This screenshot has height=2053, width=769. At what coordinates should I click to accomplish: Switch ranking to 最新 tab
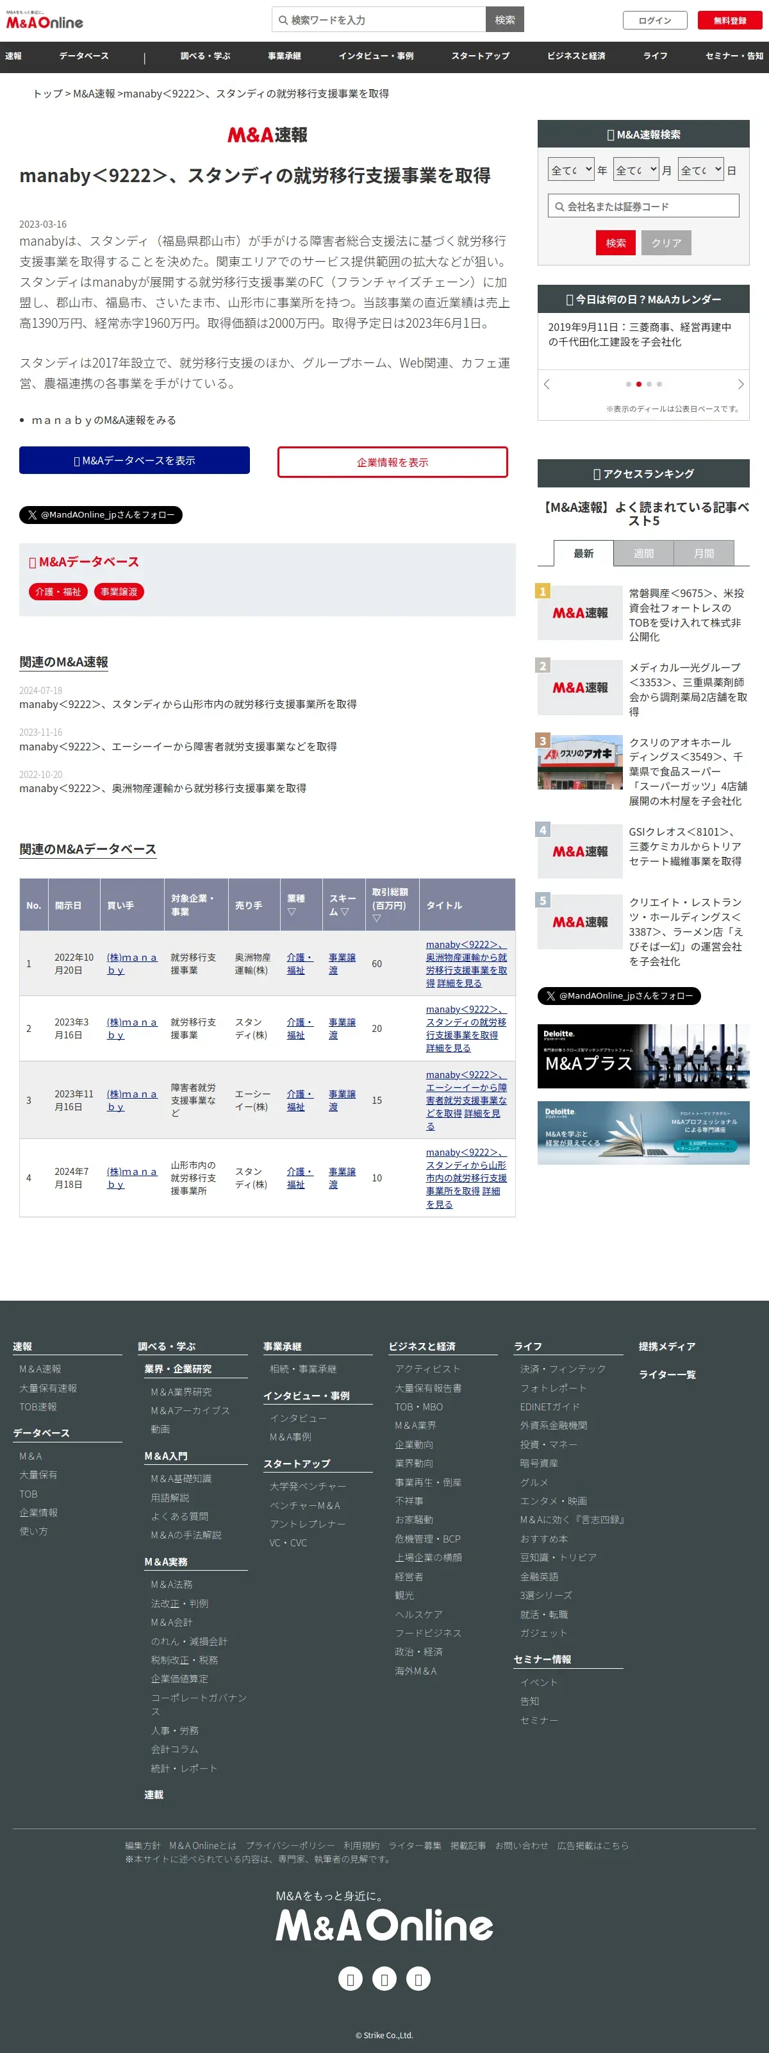pyautogui.click(x=584, y=553)
